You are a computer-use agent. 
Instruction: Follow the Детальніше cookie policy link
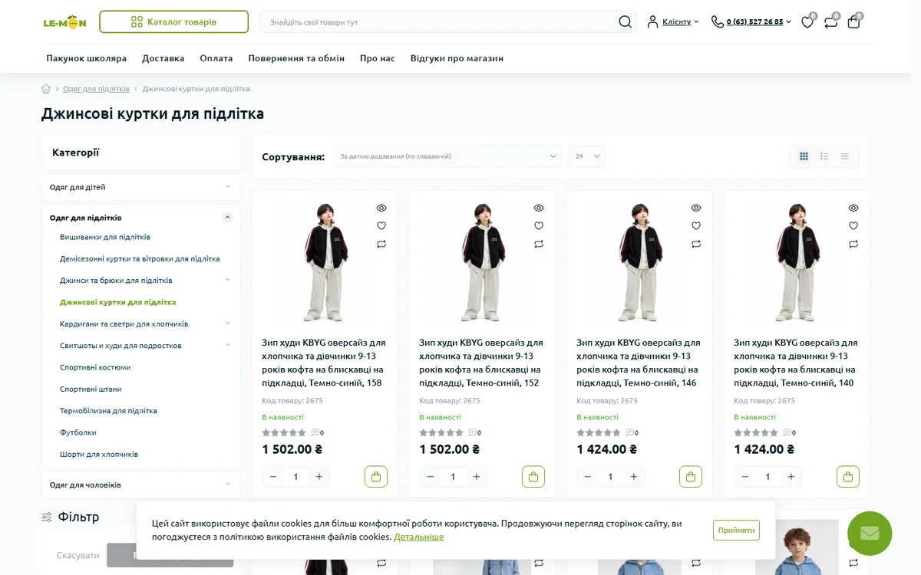419,537
